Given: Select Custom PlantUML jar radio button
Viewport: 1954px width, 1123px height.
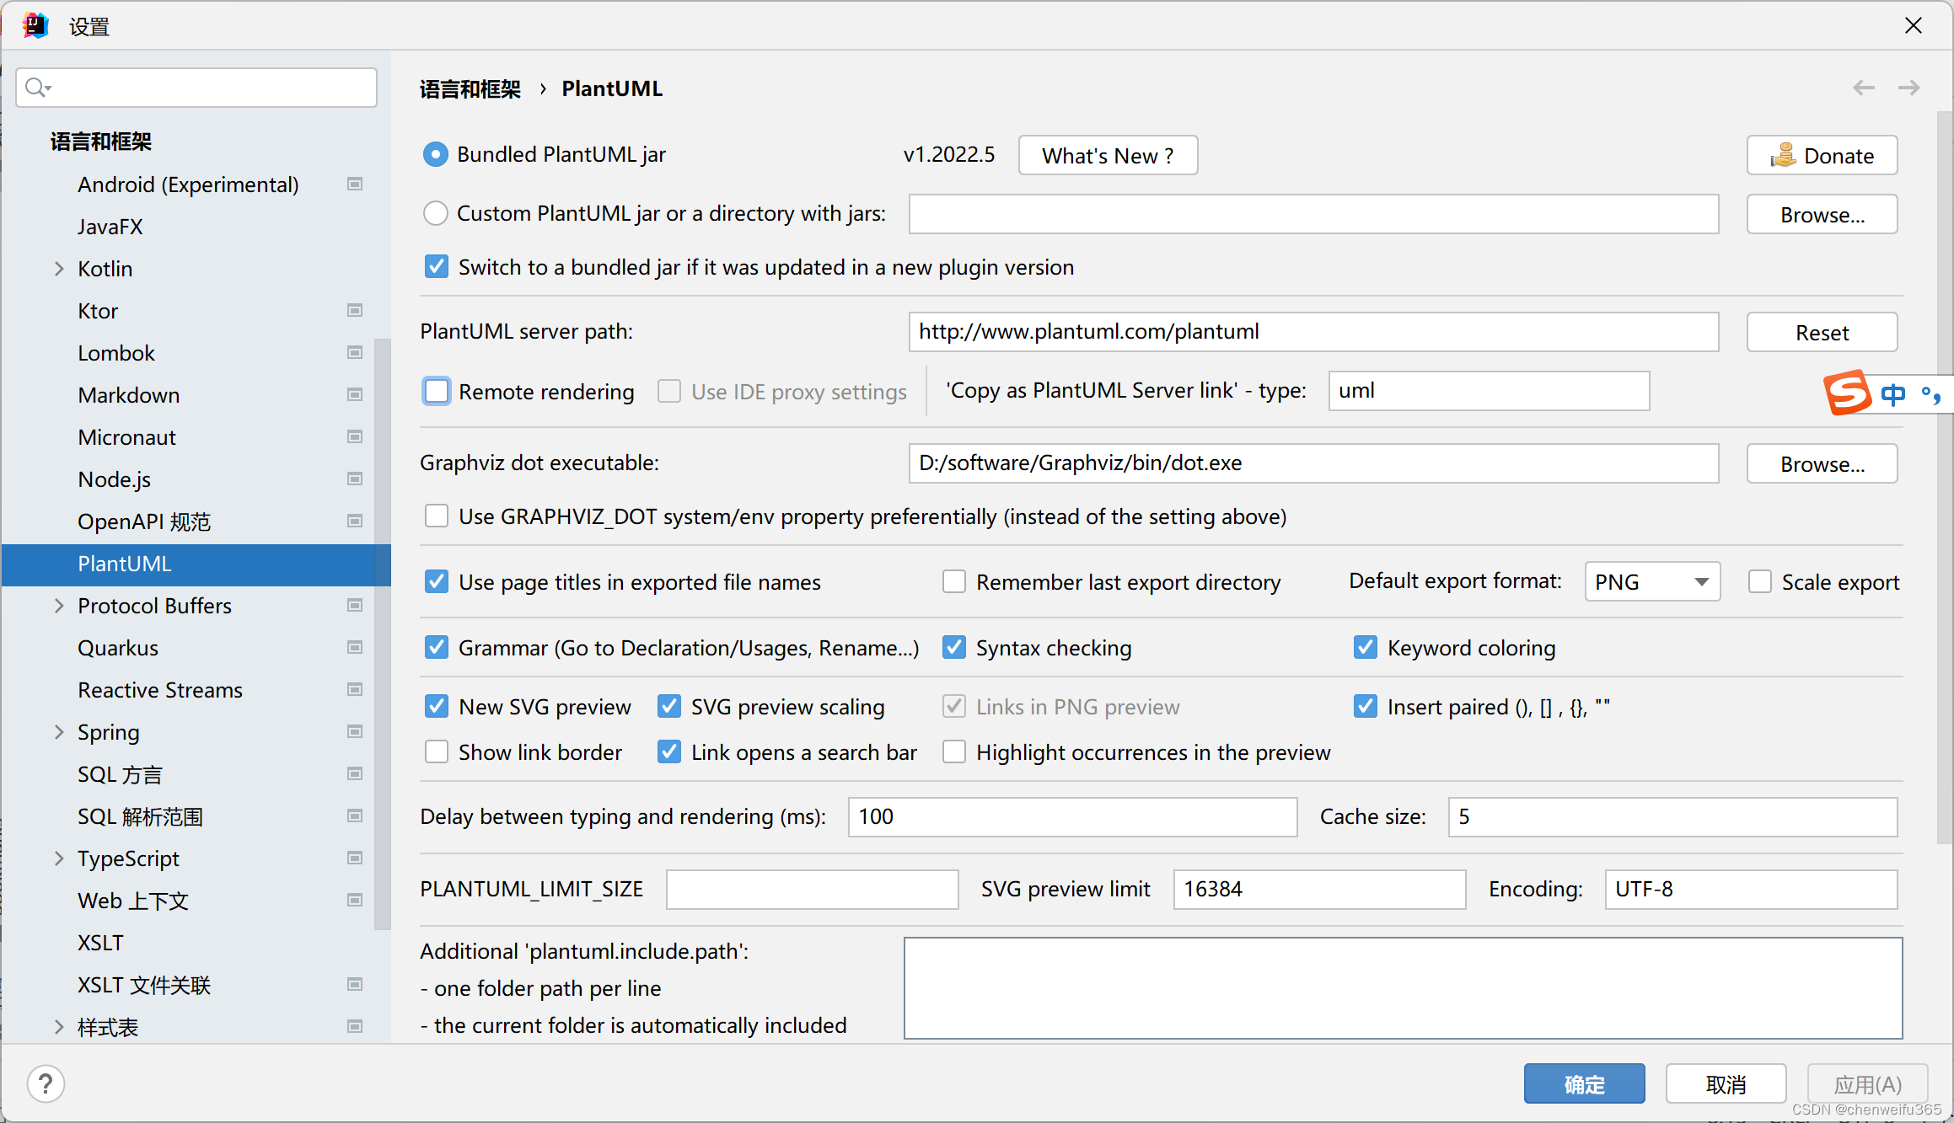Looking at the screenshot, I should pyautogui.click(x=435, y=213).
